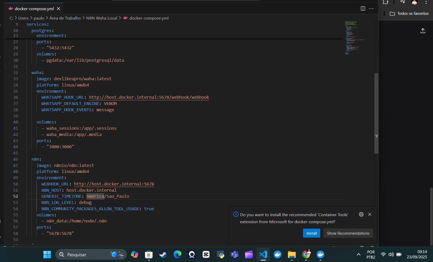Click 'n8n_data:/home/node/.n8n' volume line
Image resolution: width=433 pixels, height=262 pixels.
(76, 221)
